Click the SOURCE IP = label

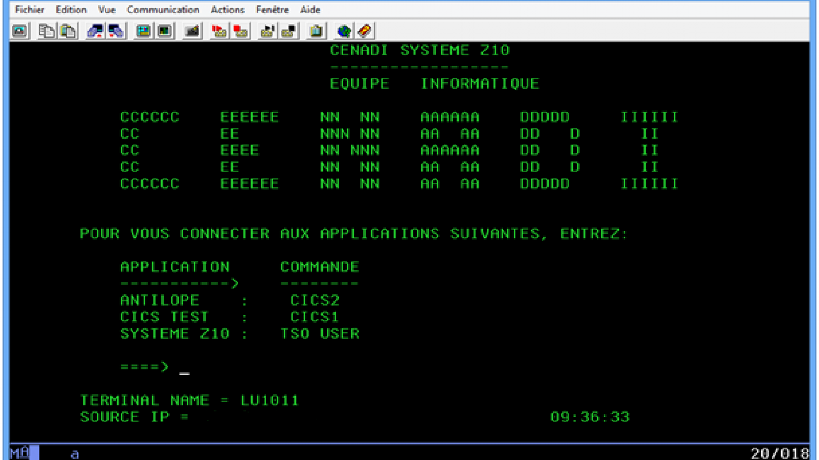(x=134, y=417)
